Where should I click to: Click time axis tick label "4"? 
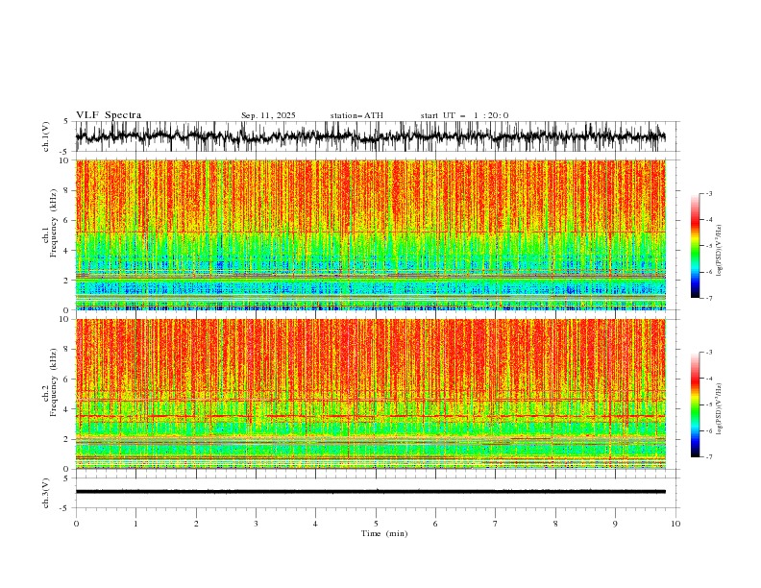pos(315,524)
